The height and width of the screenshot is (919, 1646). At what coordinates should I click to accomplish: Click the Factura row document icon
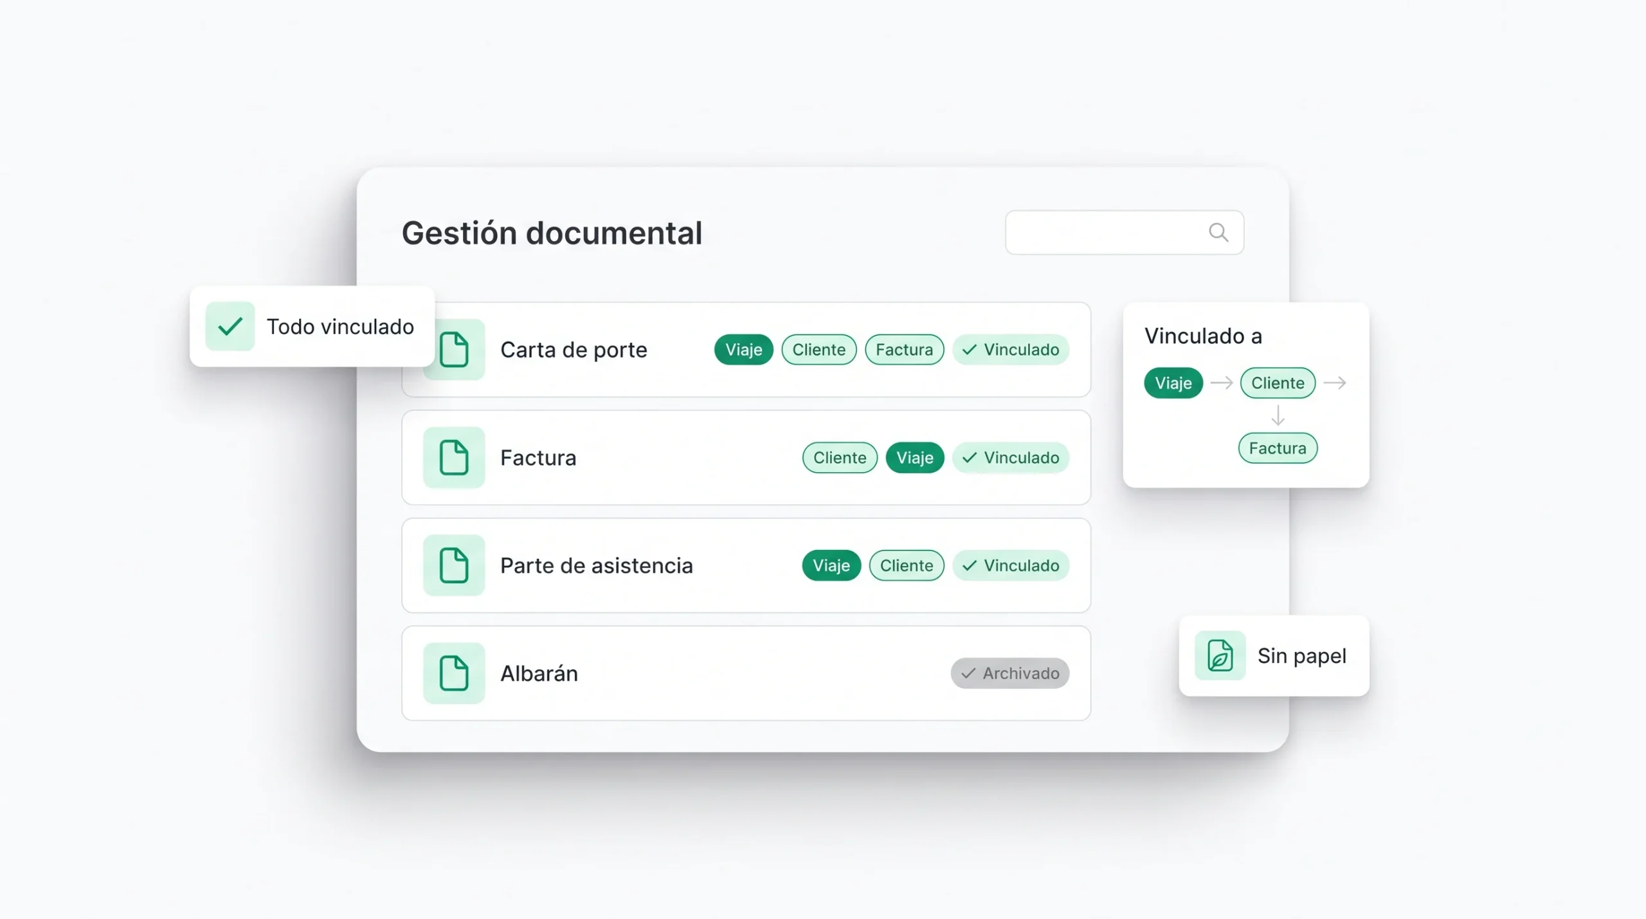point(454,457)
